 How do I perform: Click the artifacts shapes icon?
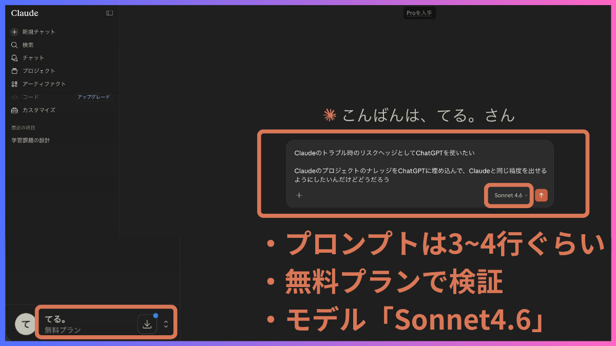[x=14, y=84]
